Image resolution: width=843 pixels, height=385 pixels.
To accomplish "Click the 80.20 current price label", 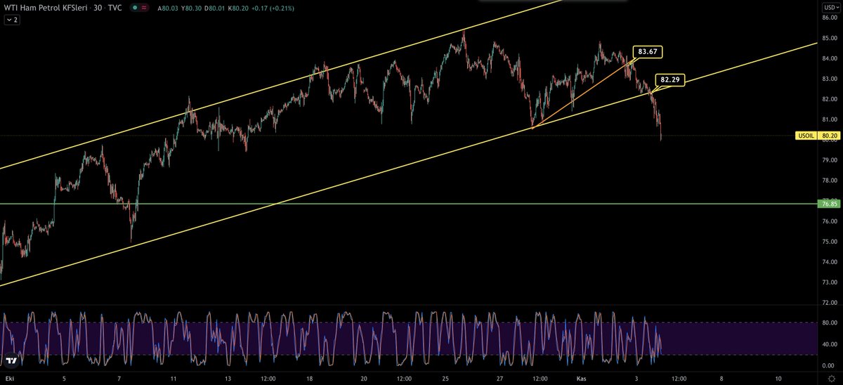I will pos(829,135).
